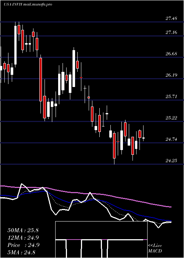The height and width of the screenshot is (258, 184).
Task: Click the 'Price : 24.9' reading
Action: tap(23, 245)
